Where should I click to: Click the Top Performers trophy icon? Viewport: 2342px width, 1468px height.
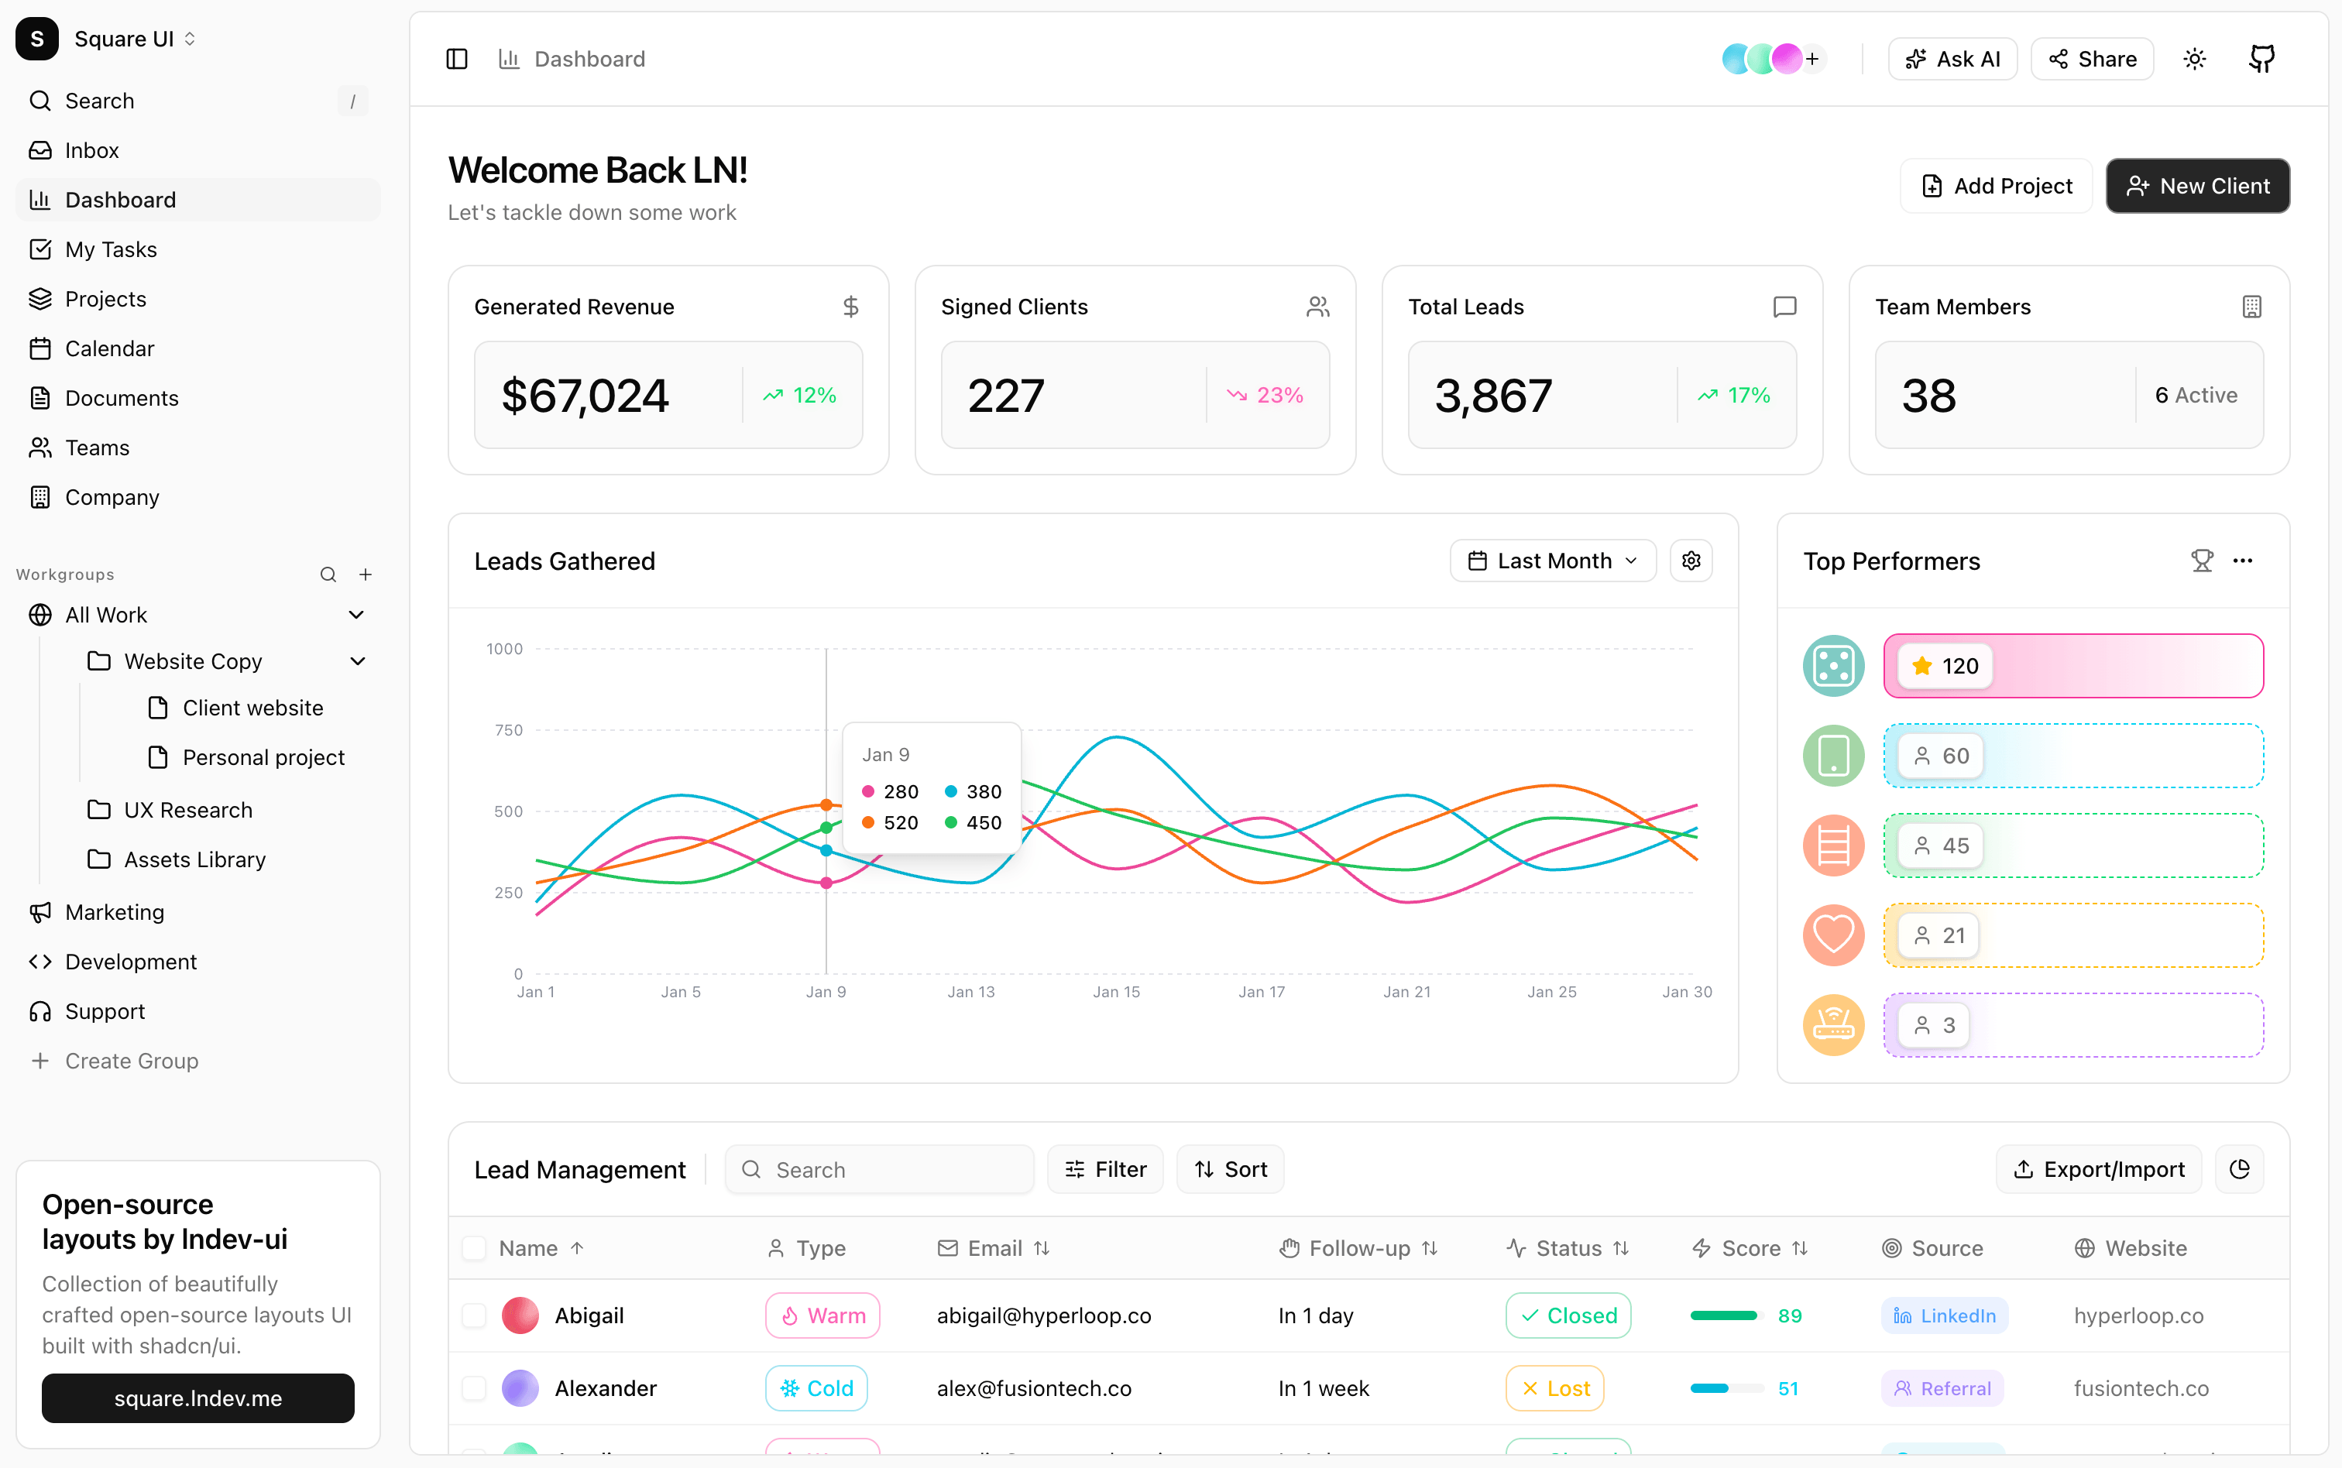tap(2201, 561)
